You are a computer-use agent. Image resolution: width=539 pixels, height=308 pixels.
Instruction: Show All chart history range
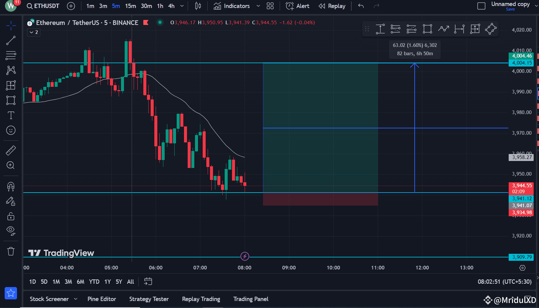(x=130, y=282)
